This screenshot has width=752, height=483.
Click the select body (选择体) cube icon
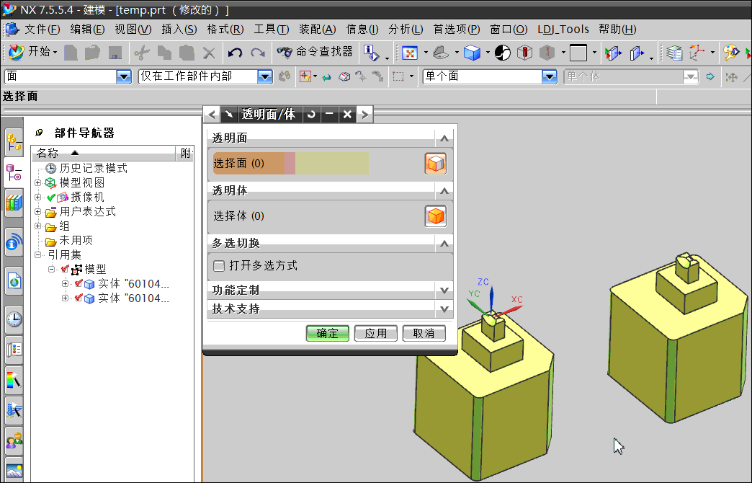436,216
